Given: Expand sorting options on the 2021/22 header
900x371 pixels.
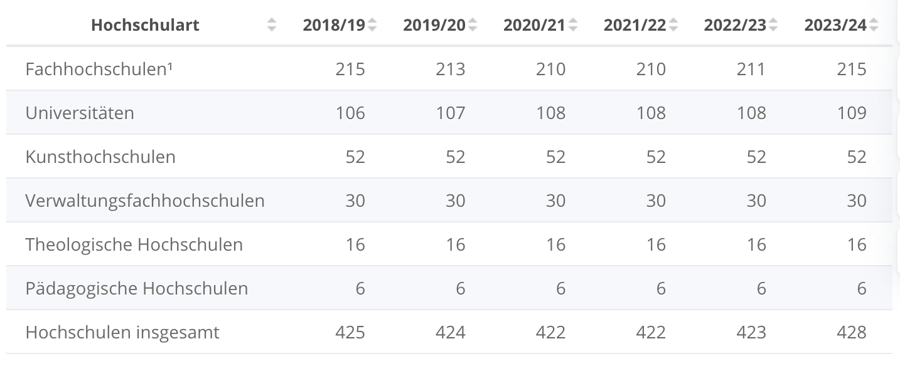Looking at the screenshot, I should tap(673, 25).
